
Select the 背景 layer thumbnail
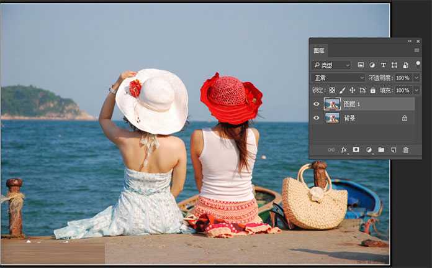[x=332, y=118]
